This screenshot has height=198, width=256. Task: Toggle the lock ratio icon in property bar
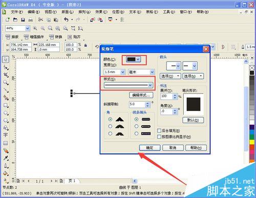click(x=86, y=45)
